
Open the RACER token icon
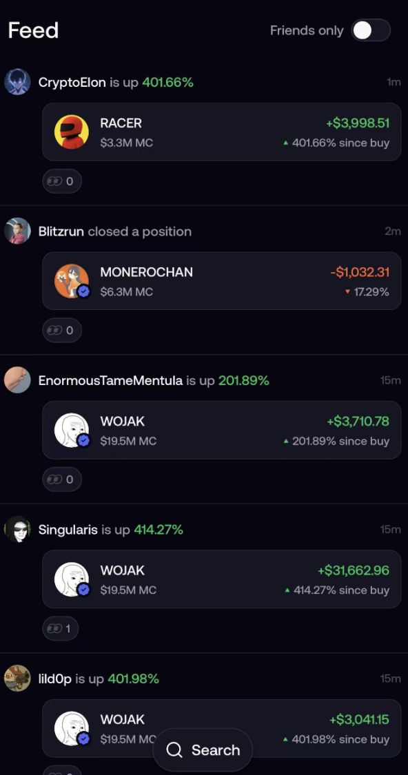(71, 132)
